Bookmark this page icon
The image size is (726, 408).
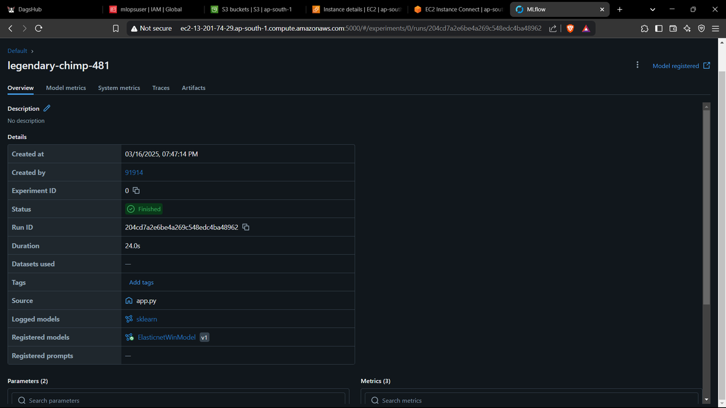coord(116,28)
